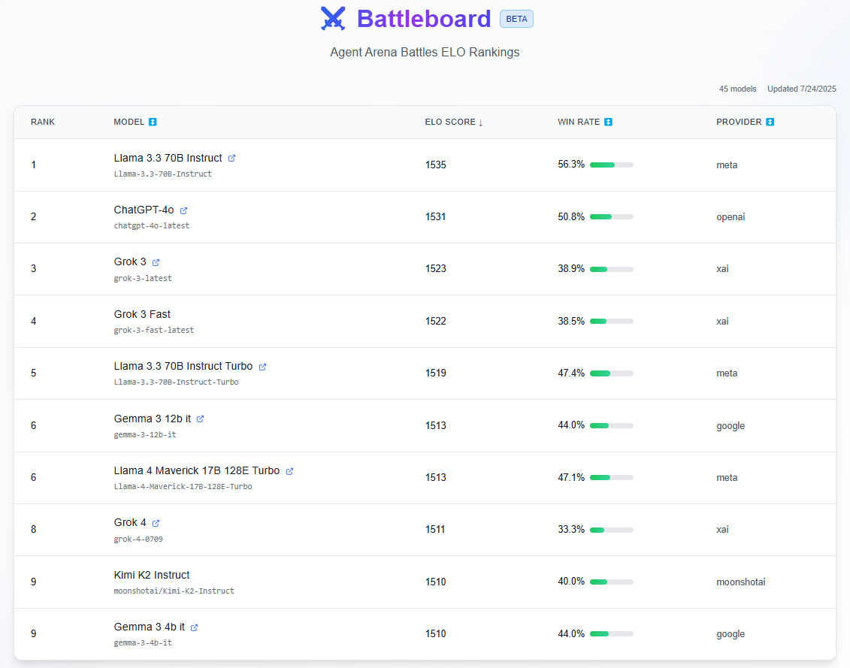Open external link icon for Llama 3.3 70B Instruct
850x668 pixels.
(231, 159)
